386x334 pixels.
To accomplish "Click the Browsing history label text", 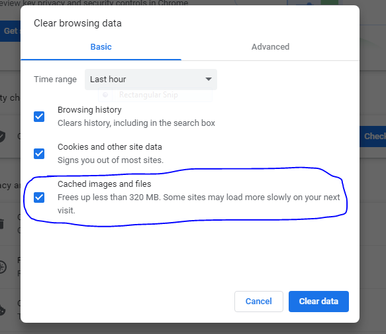I will click(x=89, y=110).
